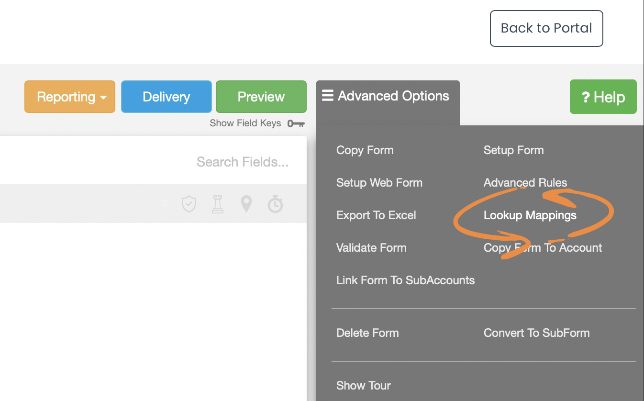The height and width of the screenshot is (401, 644).
Task: Toggle the Show Field Keys option
Action: click(245, 123)
